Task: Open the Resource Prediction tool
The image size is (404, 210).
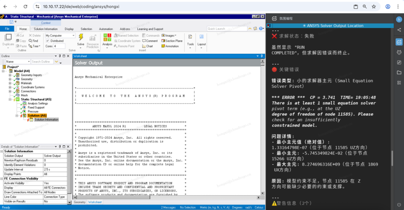Action: click(92, 41)
